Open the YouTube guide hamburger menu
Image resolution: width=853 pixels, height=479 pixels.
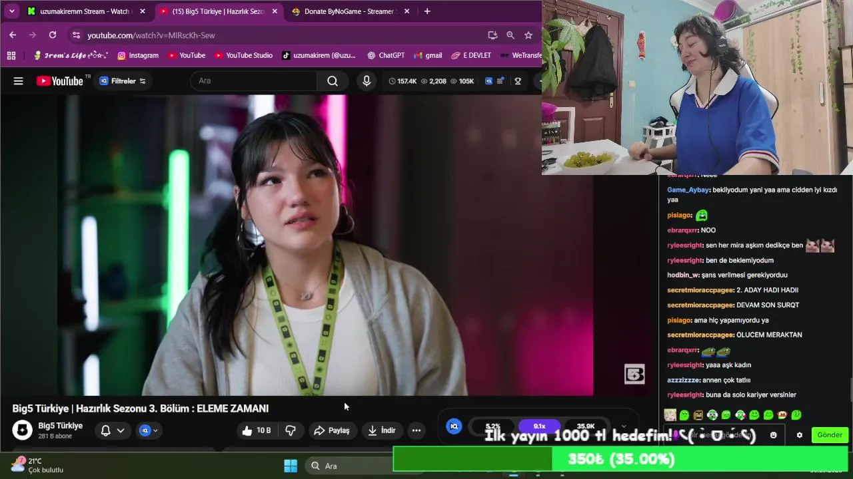[19, 81]
